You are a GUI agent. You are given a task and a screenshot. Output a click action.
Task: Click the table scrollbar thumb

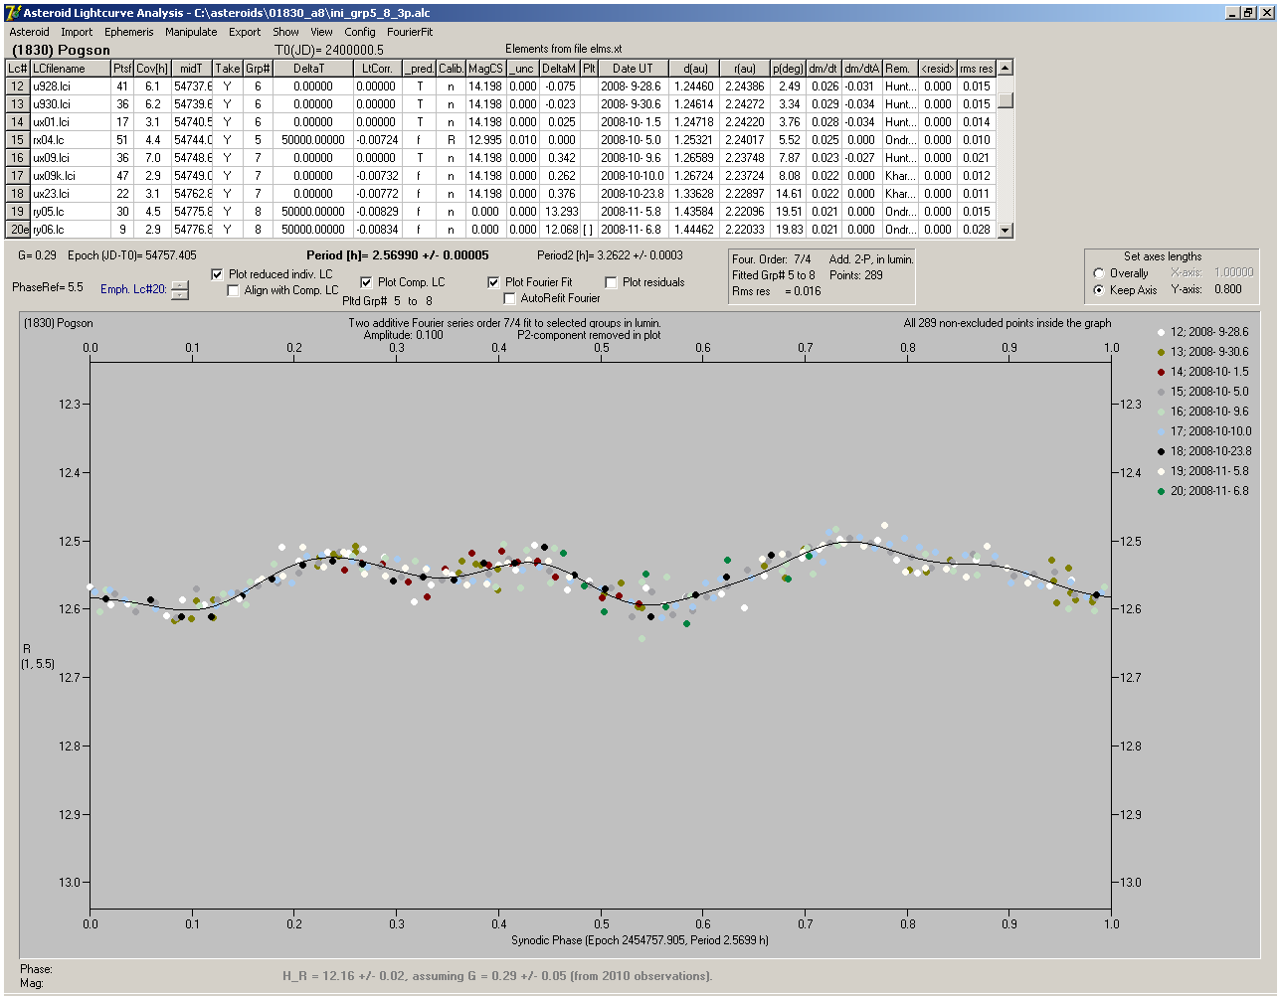(x=1006, y=99)
